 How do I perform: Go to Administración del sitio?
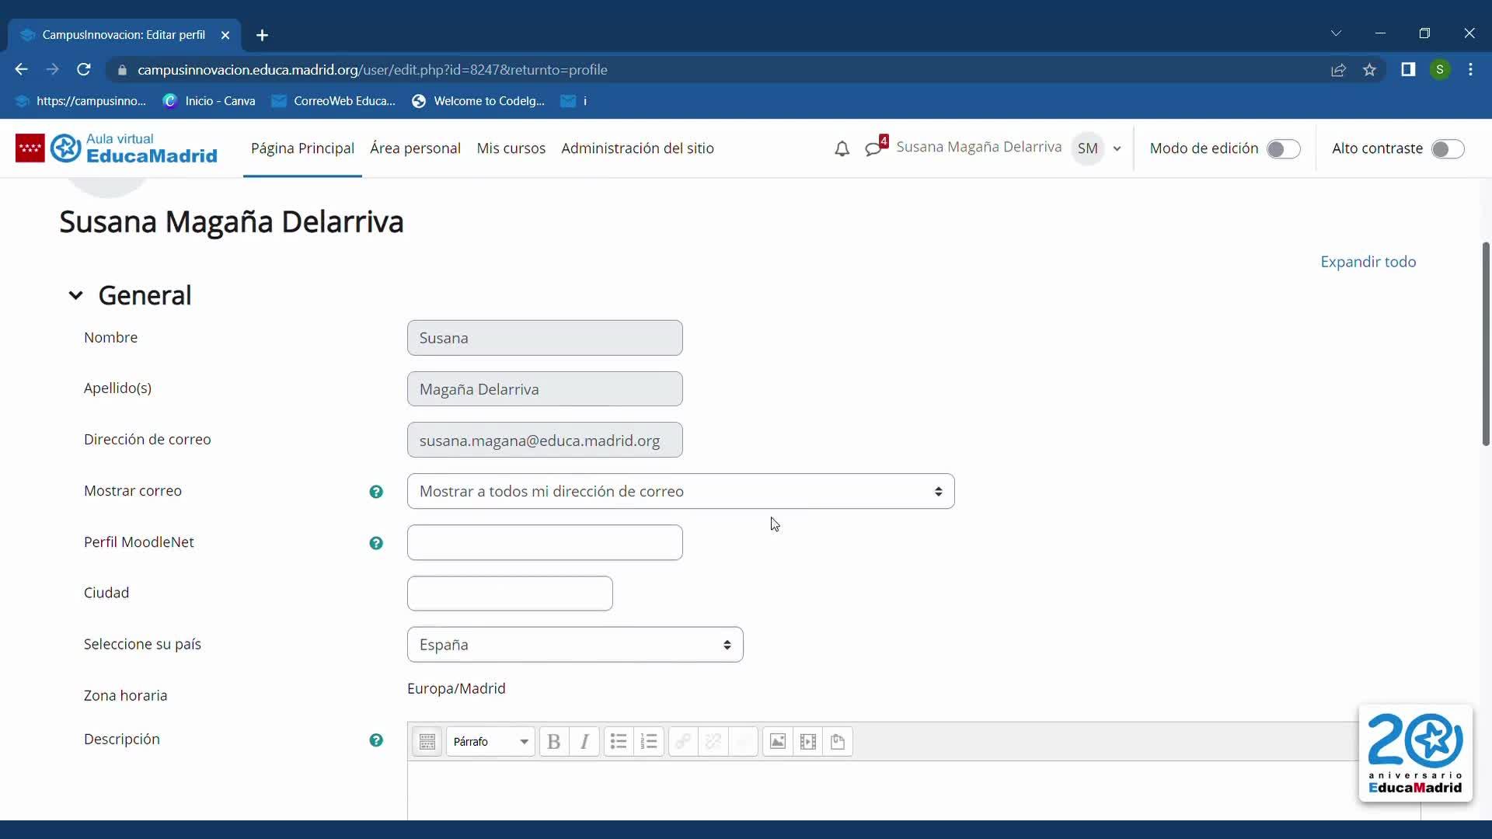click(637, 148)
